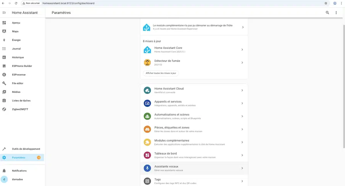
Task: Open the Mapa map icon
Action: (x=4, y=31)
